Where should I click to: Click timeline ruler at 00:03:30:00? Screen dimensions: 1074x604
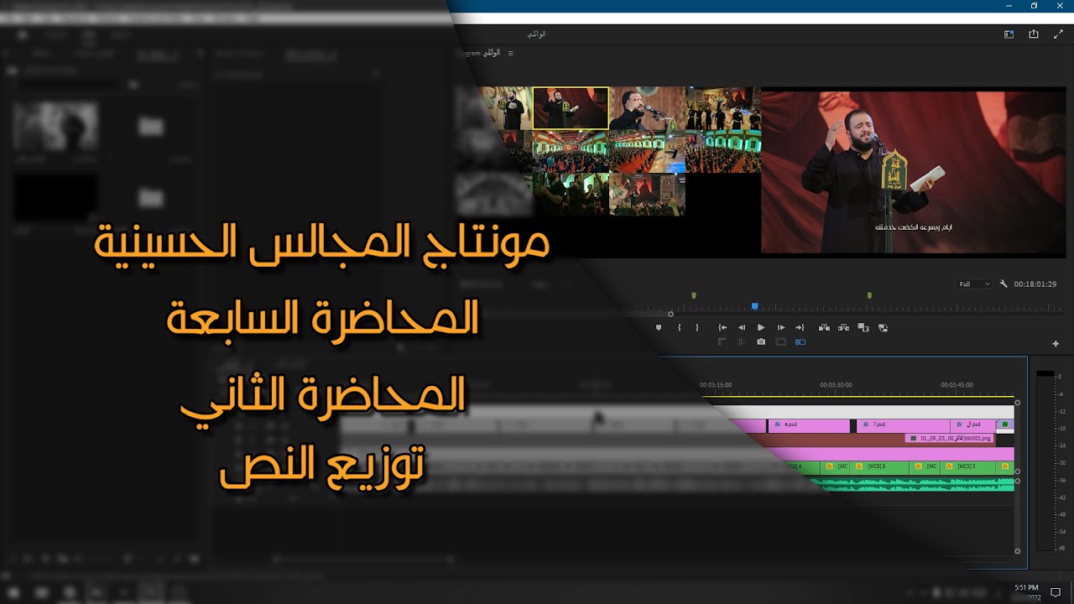tap(836, 385)
